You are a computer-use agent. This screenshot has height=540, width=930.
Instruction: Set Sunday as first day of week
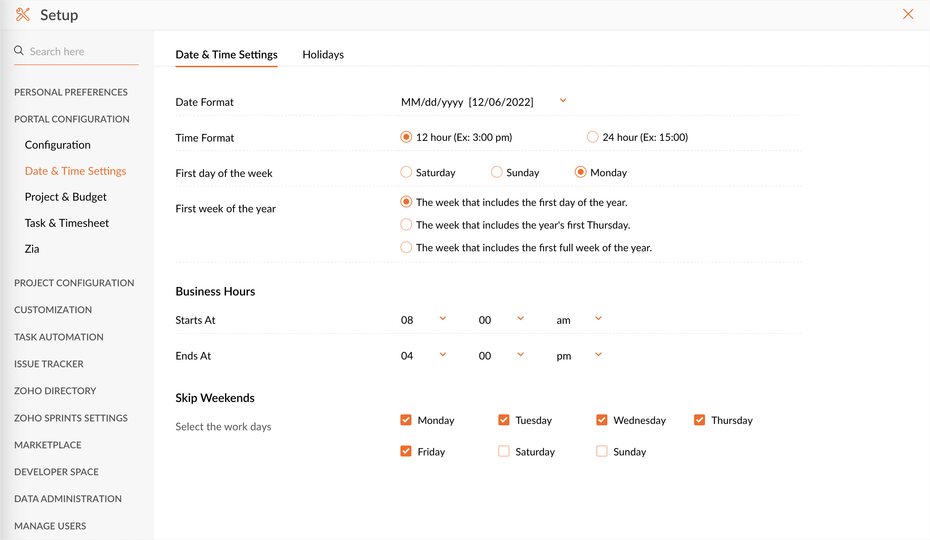click(496, 172)
